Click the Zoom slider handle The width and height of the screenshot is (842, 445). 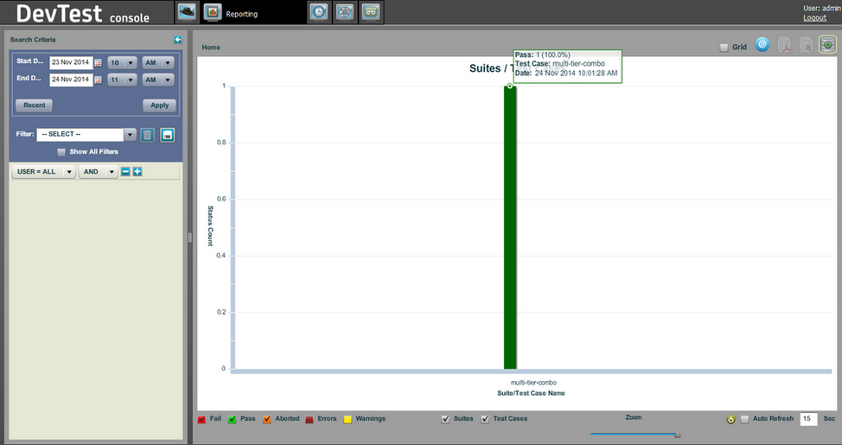[x=678, y=435]
